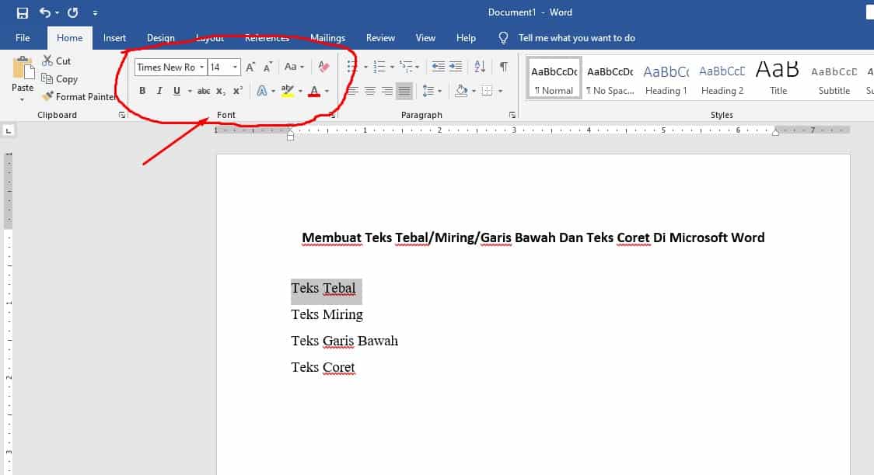Expand highlight color options arrow
This screenshot has width=874, height=475.
click(300, 92)
